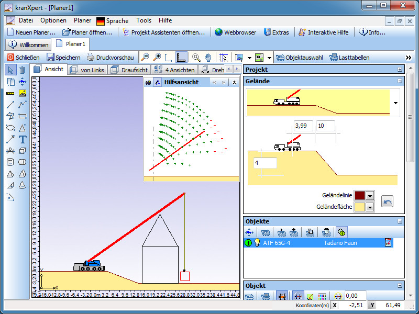The width and height of the screenshot is (419, 314).
Task: Toggle the green number 1 marker on ATF 65G-4
Action: 248,243
